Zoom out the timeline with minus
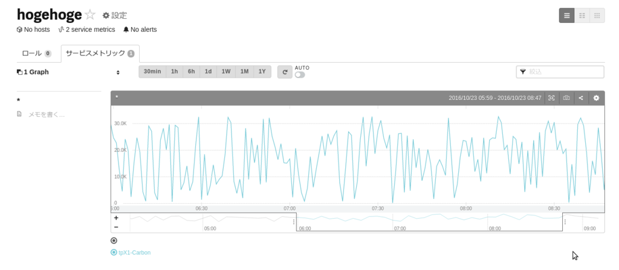 click(x=116, y=227)
